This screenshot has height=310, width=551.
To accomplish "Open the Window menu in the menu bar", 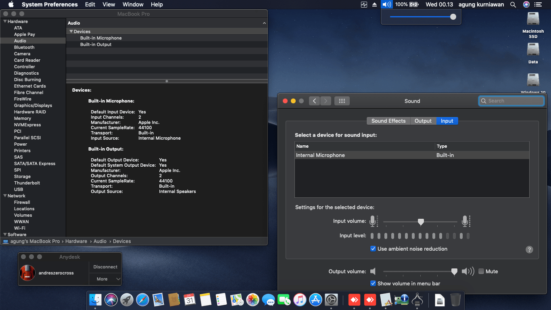I will (x=133, y=4).
